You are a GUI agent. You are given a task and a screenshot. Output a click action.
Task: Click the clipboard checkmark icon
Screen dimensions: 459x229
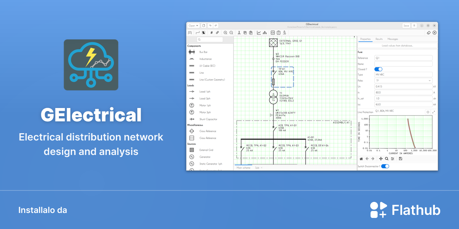278,33
